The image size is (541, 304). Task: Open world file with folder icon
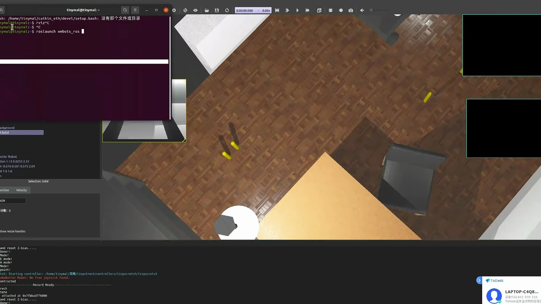tap(207, 10)
